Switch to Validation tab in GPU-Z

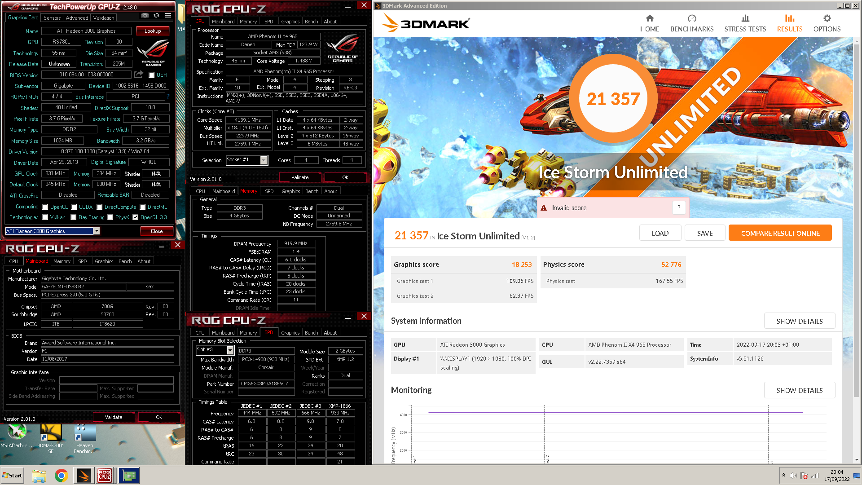pos(104,18)
